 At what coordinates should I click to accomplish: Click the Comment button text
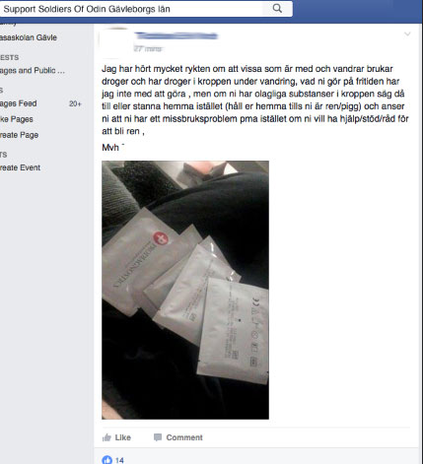point(184,437)
